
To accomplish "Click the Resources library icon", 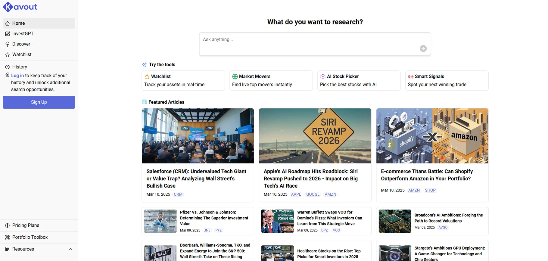I will click(x=8, y=249).
